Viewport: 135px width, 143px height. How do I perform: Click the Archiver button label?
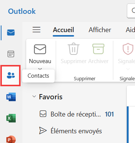98,61
